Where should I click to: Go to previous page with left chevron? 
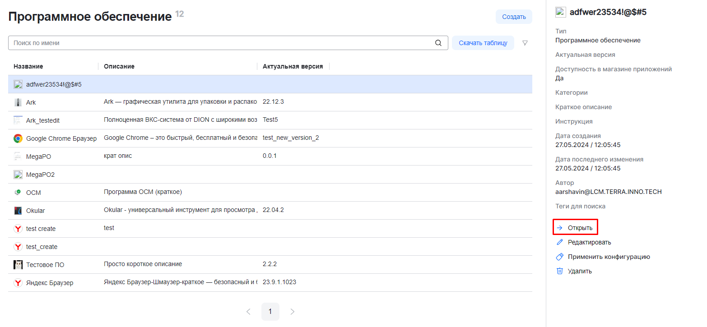click(248, 312)
